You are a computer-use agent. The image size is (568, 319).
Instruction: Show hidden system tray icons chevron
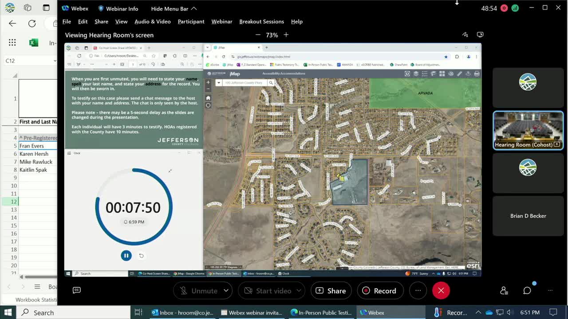(x=478, y=312)
